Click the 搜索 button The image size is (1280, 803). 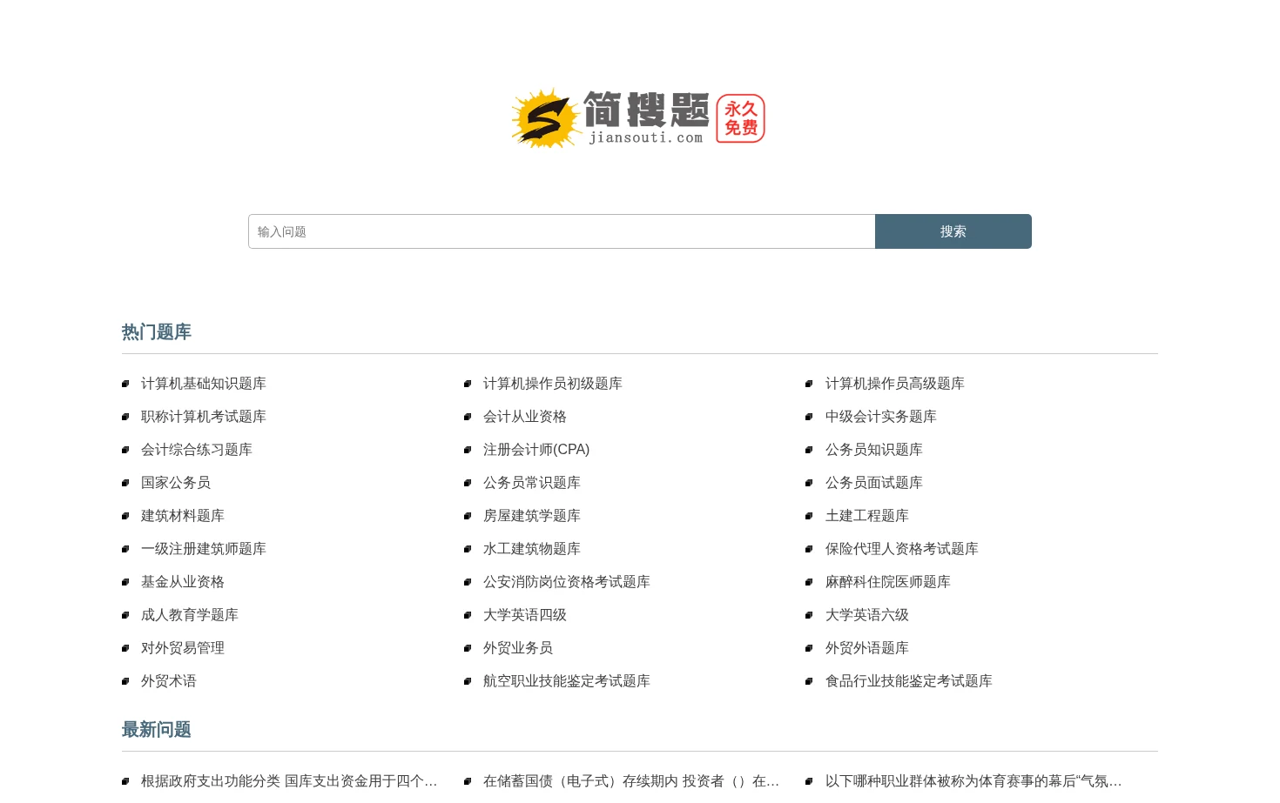click(953, 231)
